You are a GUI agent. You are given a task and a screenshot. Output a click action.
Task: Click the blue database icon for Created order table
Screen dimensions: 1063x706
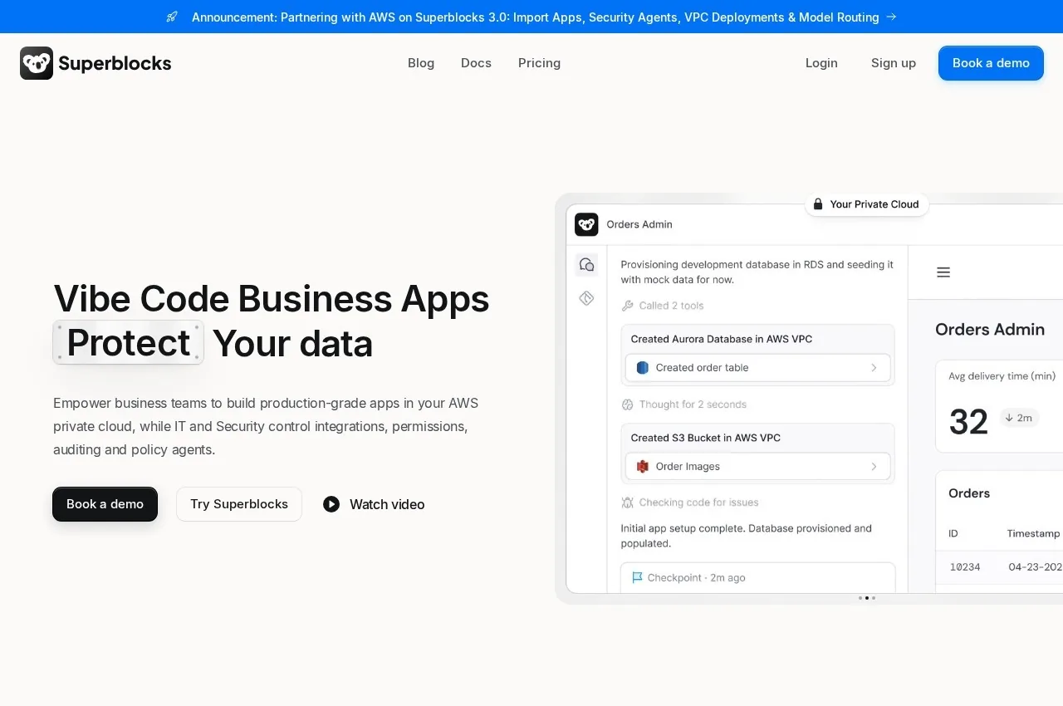[642, 367]
